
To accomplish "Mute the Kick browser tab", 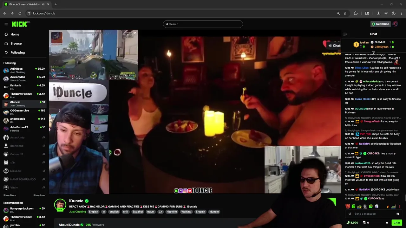I will [x=43, y=4].
